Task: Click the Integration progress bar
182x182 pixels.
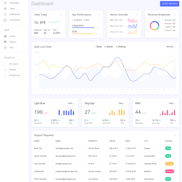Action: click(86, 28)
